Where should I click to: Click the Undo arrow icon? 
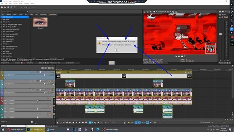(x=27, y=7)
